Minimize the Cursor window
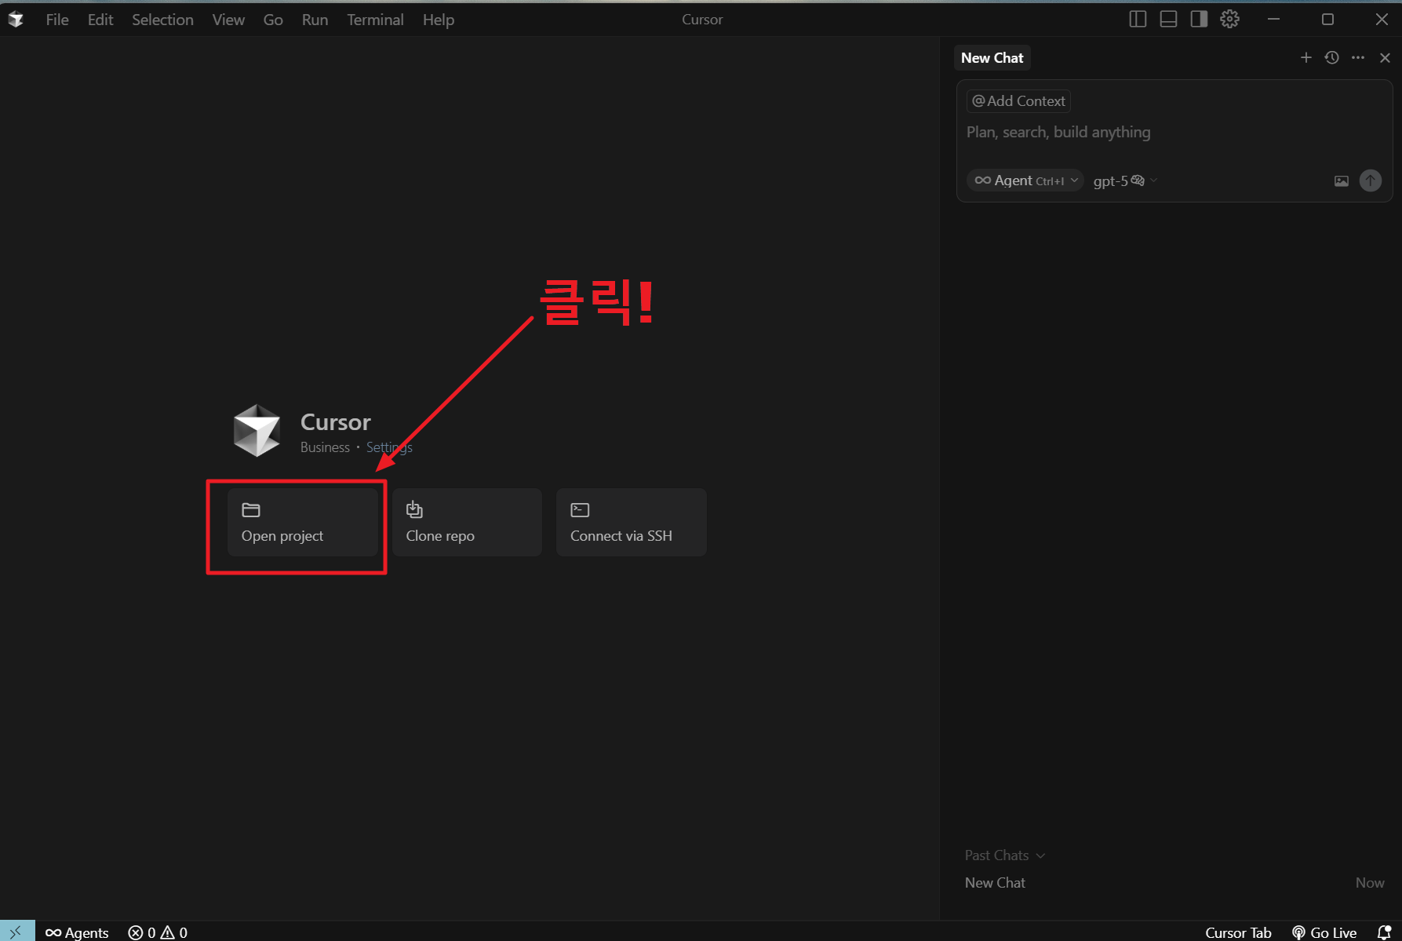 point(1273,20)
